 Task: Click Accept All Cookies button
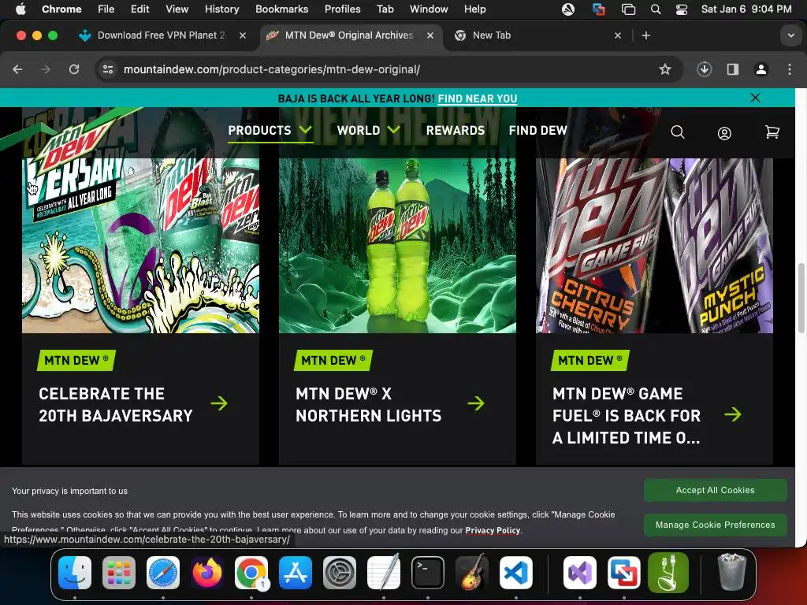(715, 490)
